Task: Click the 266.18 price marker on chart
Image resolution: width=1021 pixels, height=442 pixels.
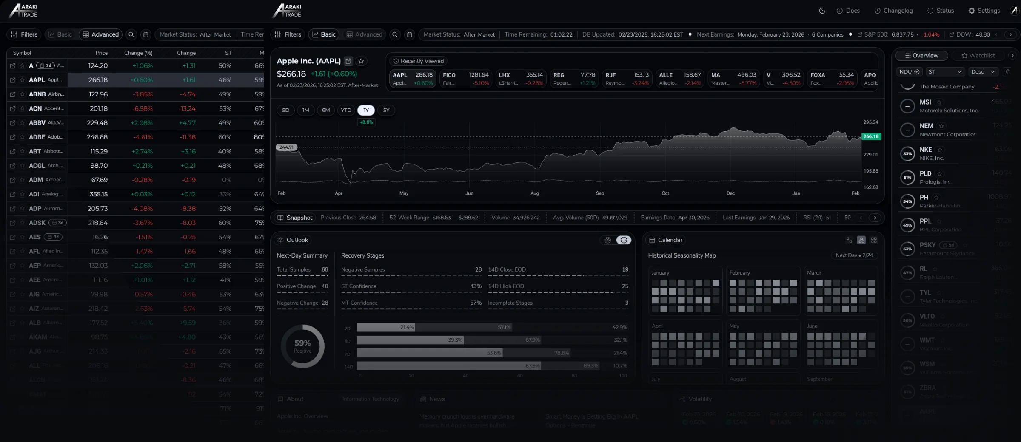Action: [871, 136]
